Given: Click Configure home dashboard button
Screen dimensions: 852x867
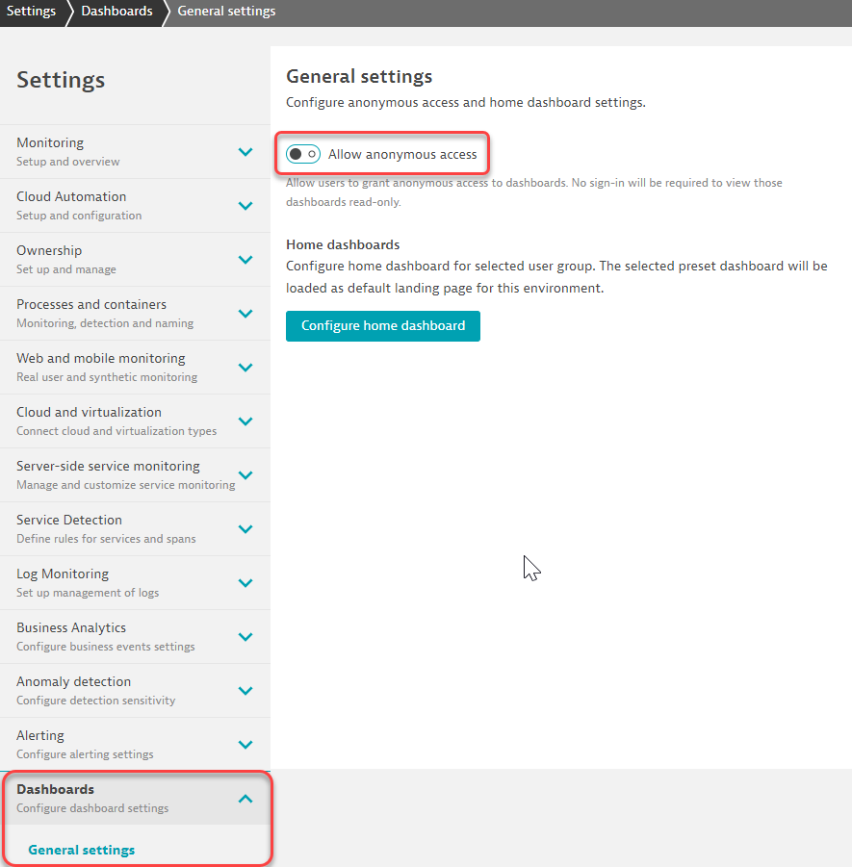Looking at the screenshot, I should point(383,326).
